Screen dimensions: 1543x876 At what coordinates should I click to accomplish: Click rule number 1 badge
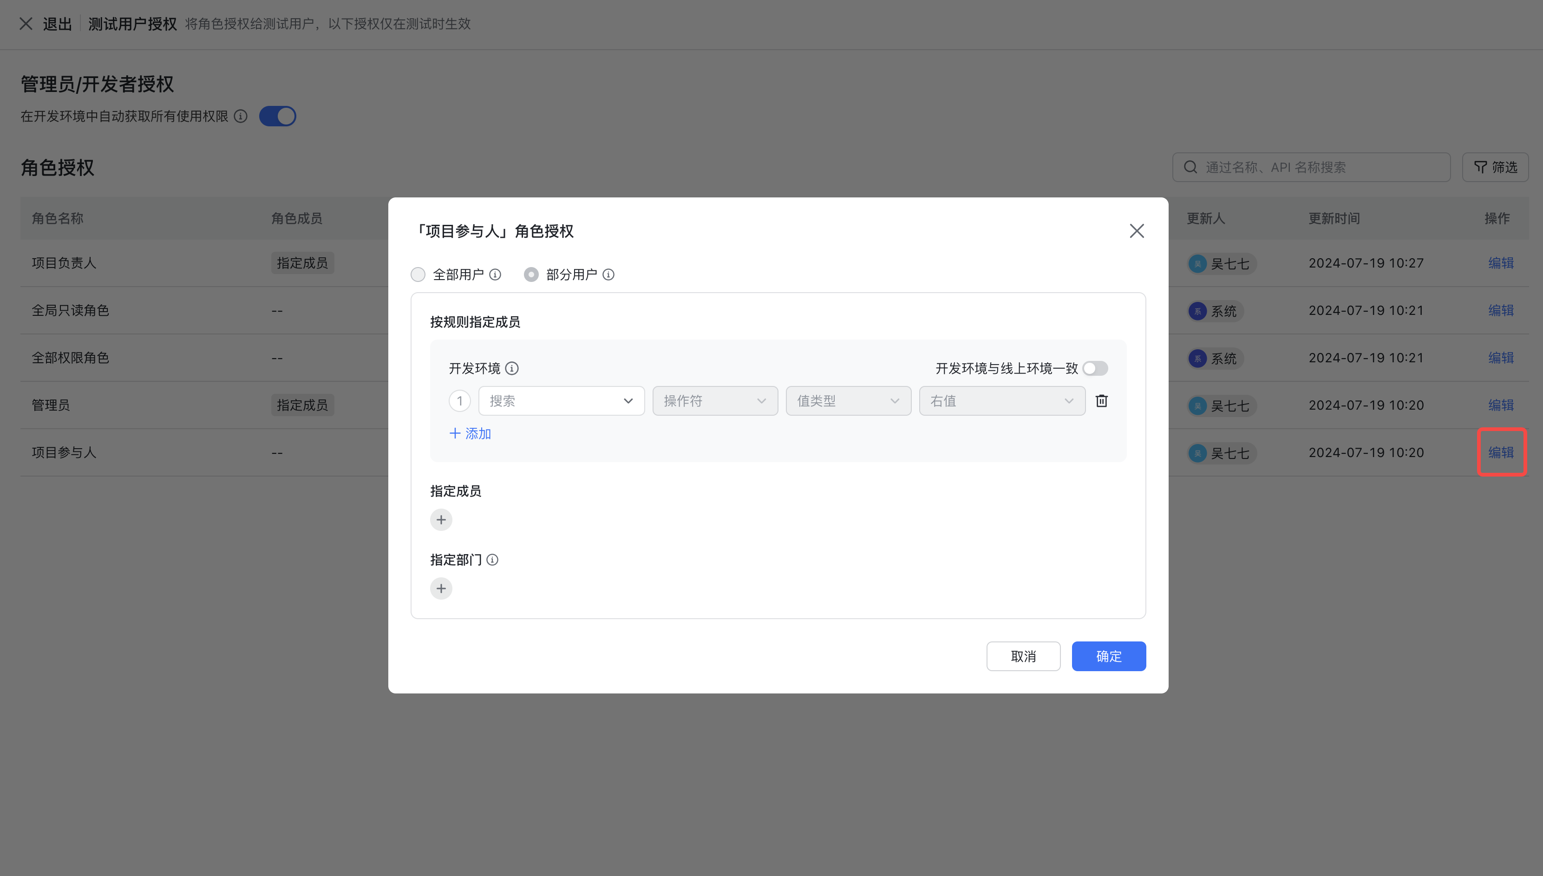pyautogui.click(x=459, y=401)
